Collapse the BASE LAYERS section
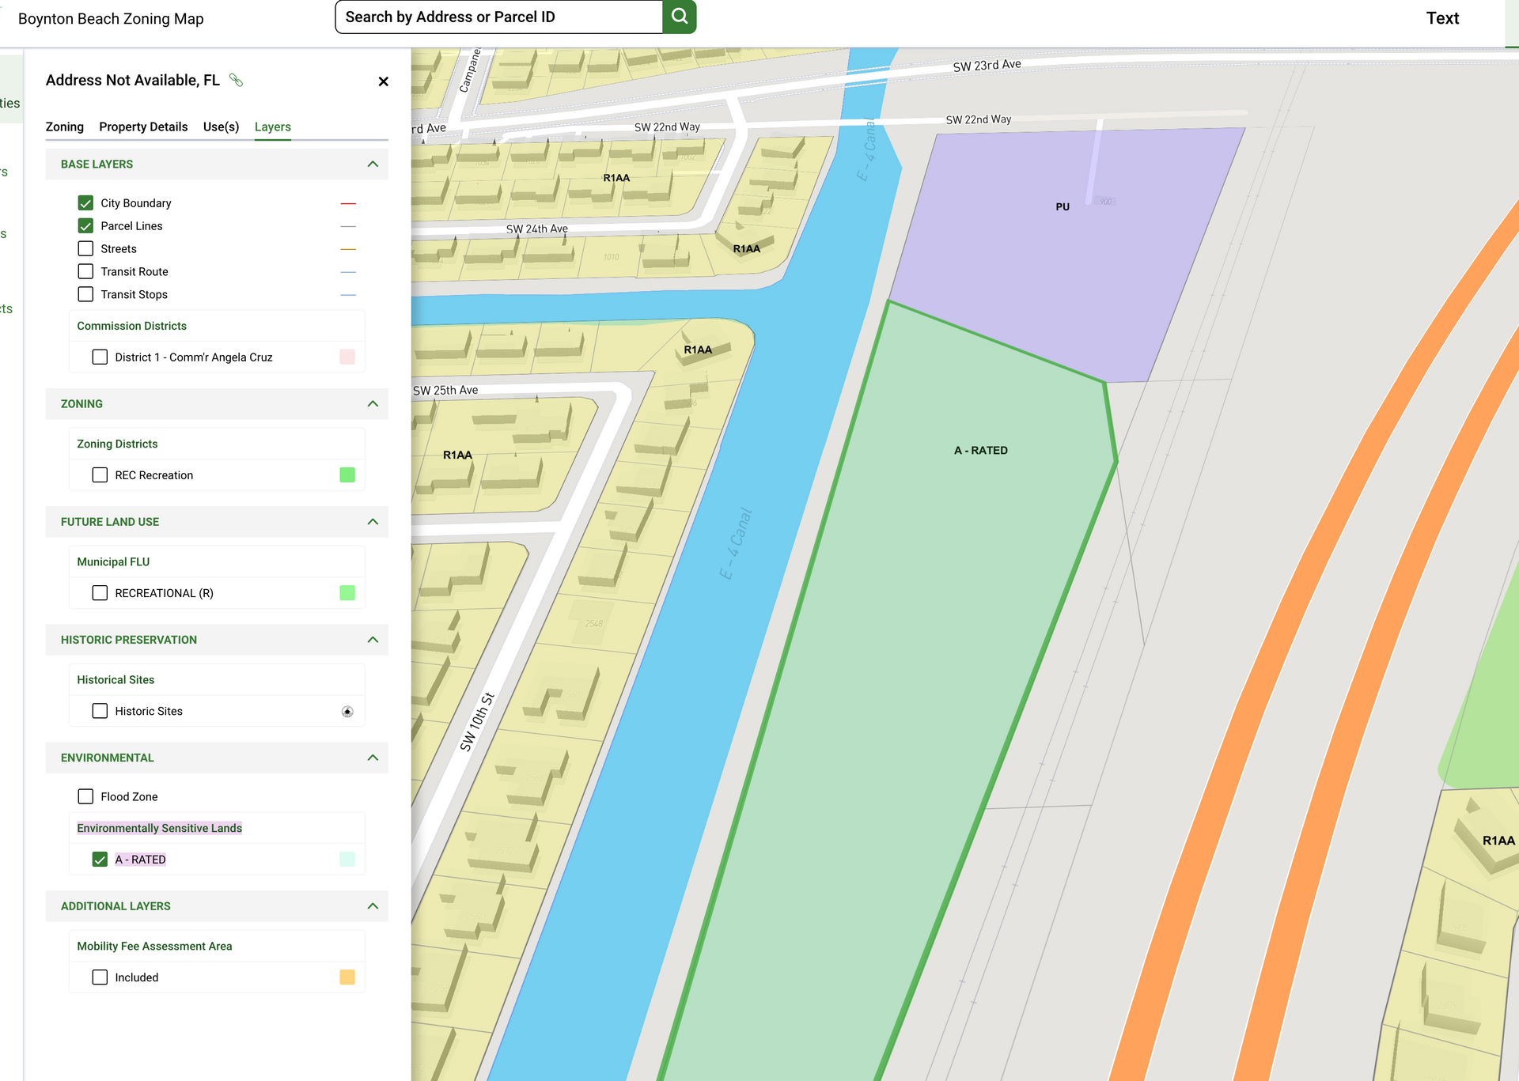The image size is (1519, 1081). click(373, 164)
